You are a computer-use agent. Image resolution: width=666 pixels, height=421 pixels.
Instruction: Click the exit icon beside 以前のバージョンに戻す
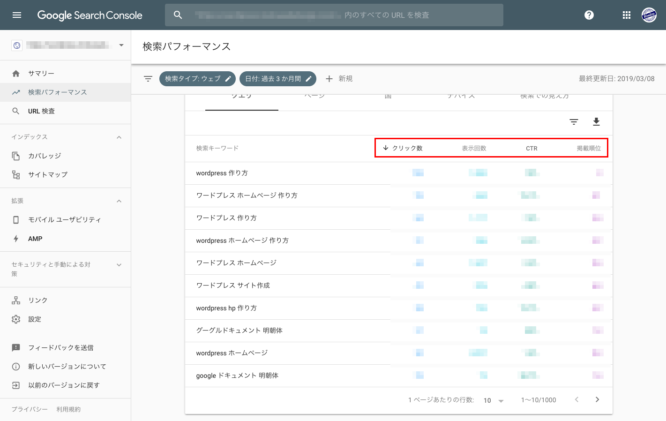(16, 385)
